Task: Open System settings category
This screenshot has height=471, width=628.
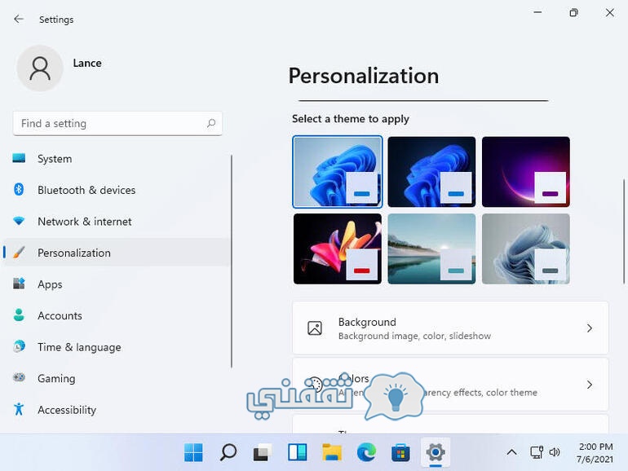Action: click(x=55, y=159)
